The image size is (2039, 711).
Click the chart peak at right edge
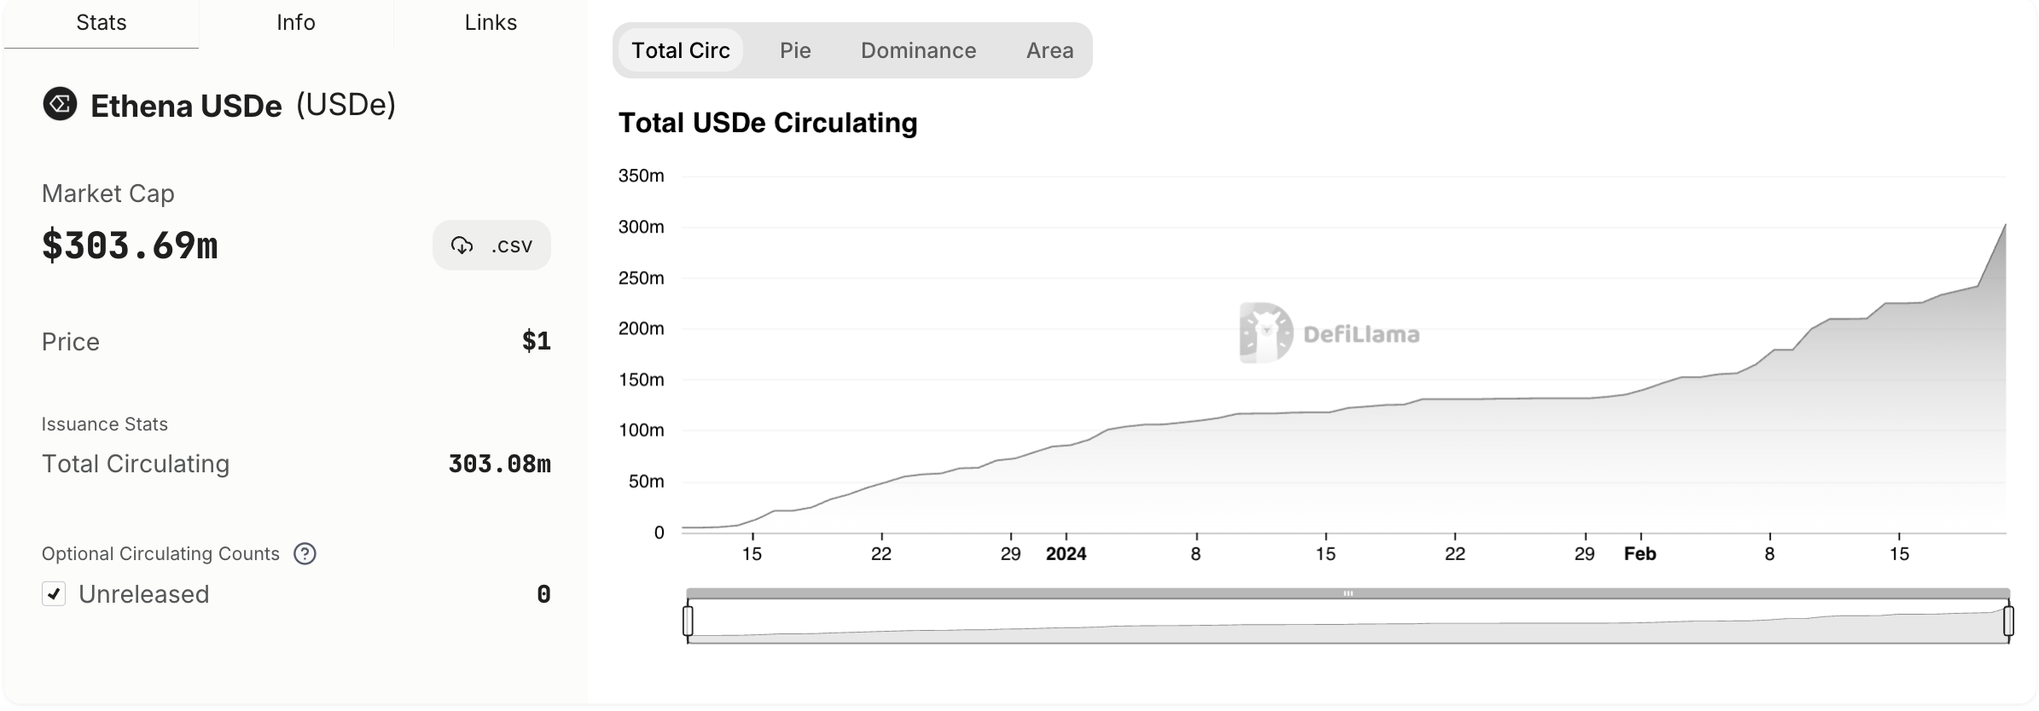click(x=2004, y=226)
